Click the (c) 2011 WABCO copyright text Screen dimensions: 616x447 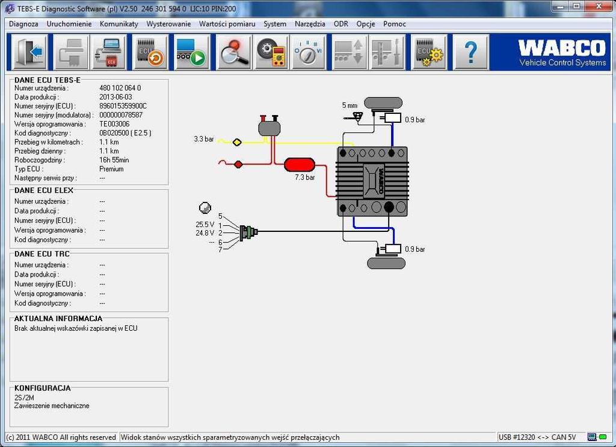tap(61, 437)
